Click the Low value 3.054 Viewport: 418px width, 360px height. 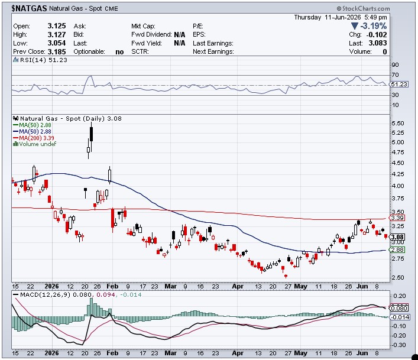coord(57,43)
